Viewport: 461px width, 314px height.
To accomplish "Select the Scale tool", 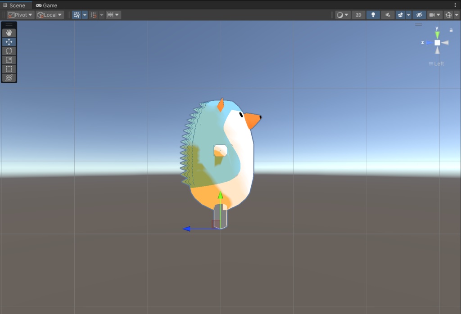I will tap(9, 60).
